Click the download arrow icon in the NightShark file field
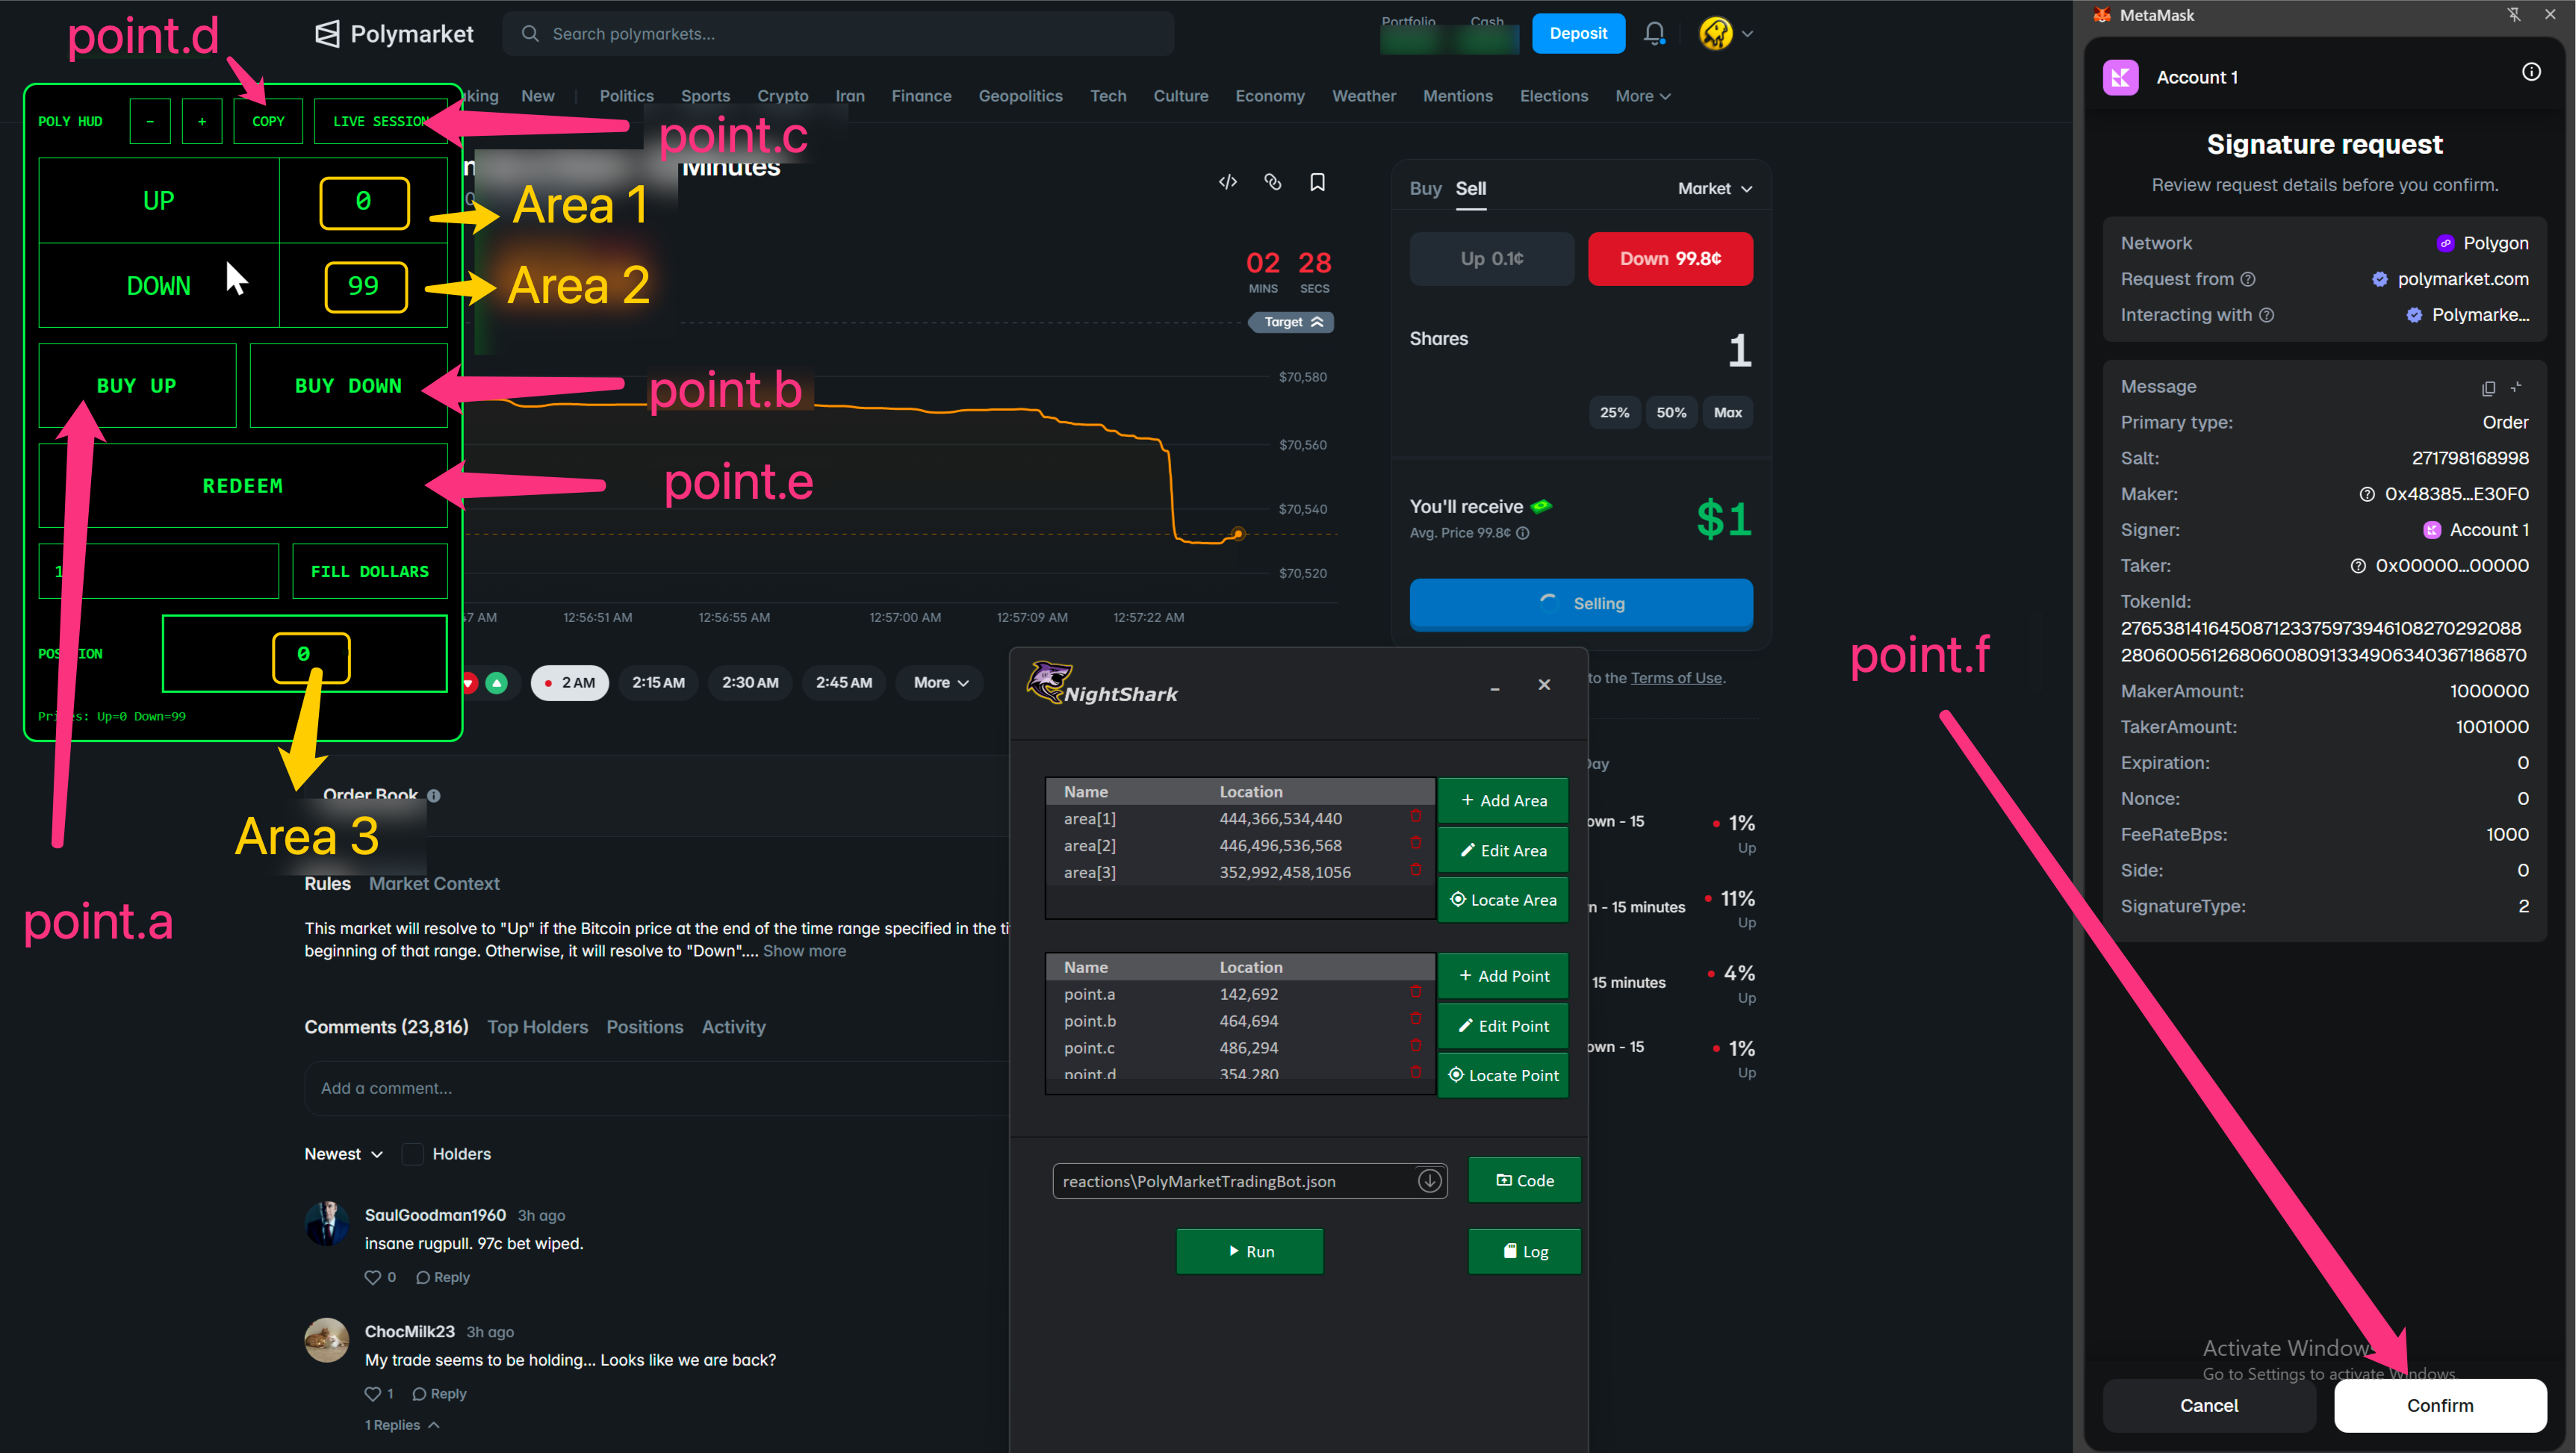Screen dimensions: 2576x1453 [1430, 1181]
